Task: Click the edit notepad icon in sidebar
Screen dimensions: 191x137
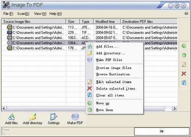Action: (x=184, y=64)
